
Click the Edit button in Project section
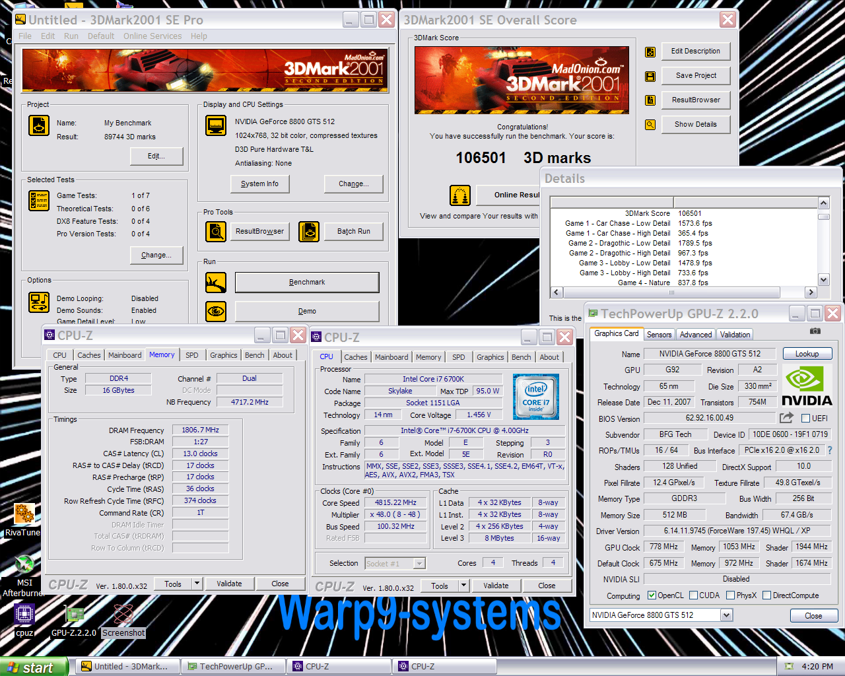[156, 156]
